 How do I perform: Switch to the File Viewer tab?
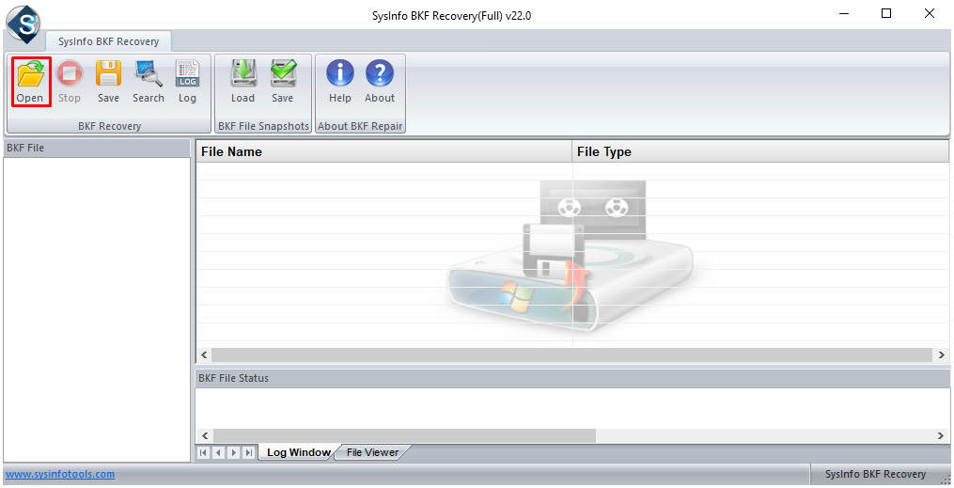point(372,452)
